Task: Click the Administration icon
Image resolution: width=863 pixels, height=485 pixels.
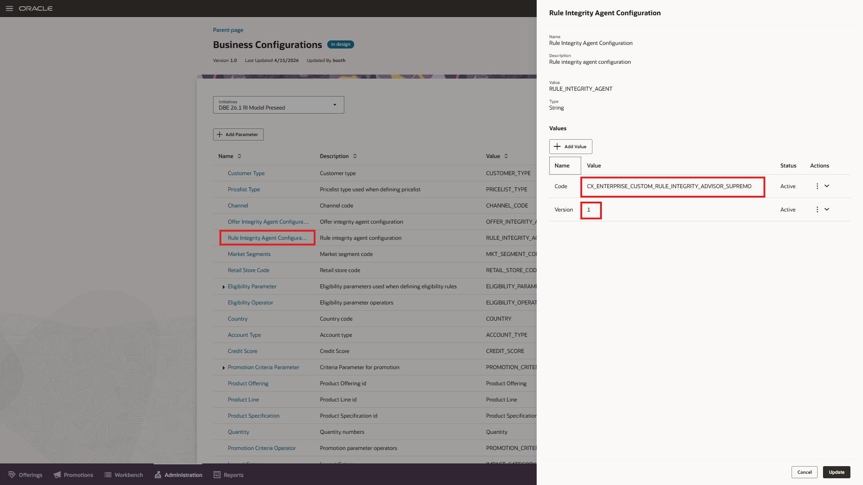Action: [x=158, y=475]
